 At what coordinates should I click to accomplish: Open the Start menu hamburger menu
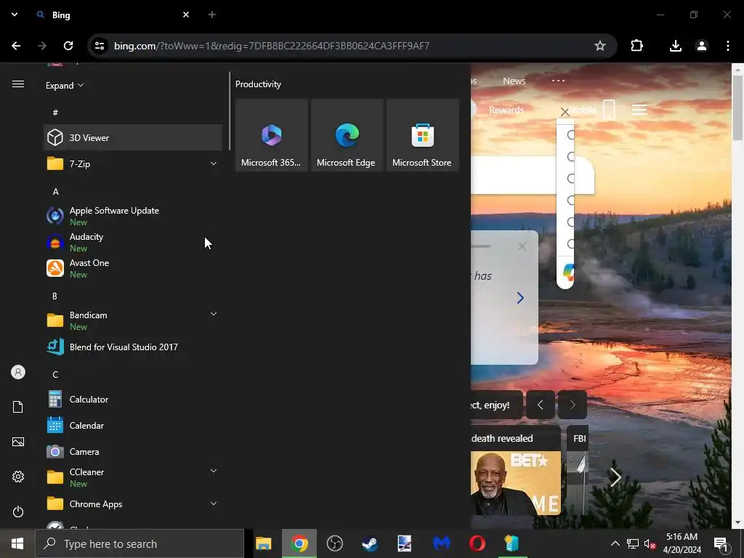pos(18,84)
